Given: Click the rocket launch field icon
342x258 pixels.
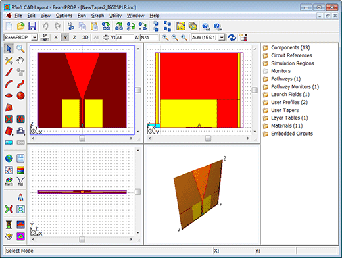Looking at the screenshot, I should [x=20, y=197].
